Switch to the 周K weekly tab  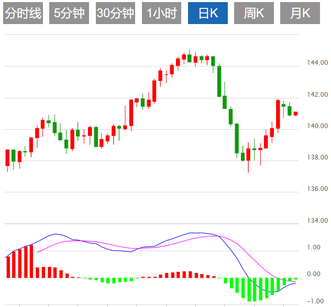(254, 14)
